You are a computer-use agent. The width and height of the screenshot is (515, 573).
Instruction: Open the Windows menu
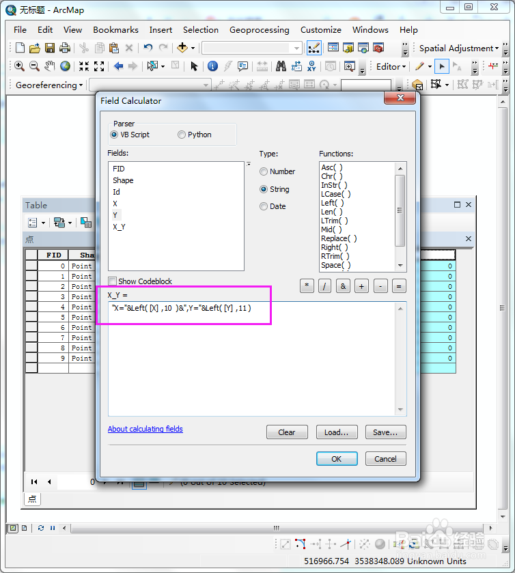(370, 30)
